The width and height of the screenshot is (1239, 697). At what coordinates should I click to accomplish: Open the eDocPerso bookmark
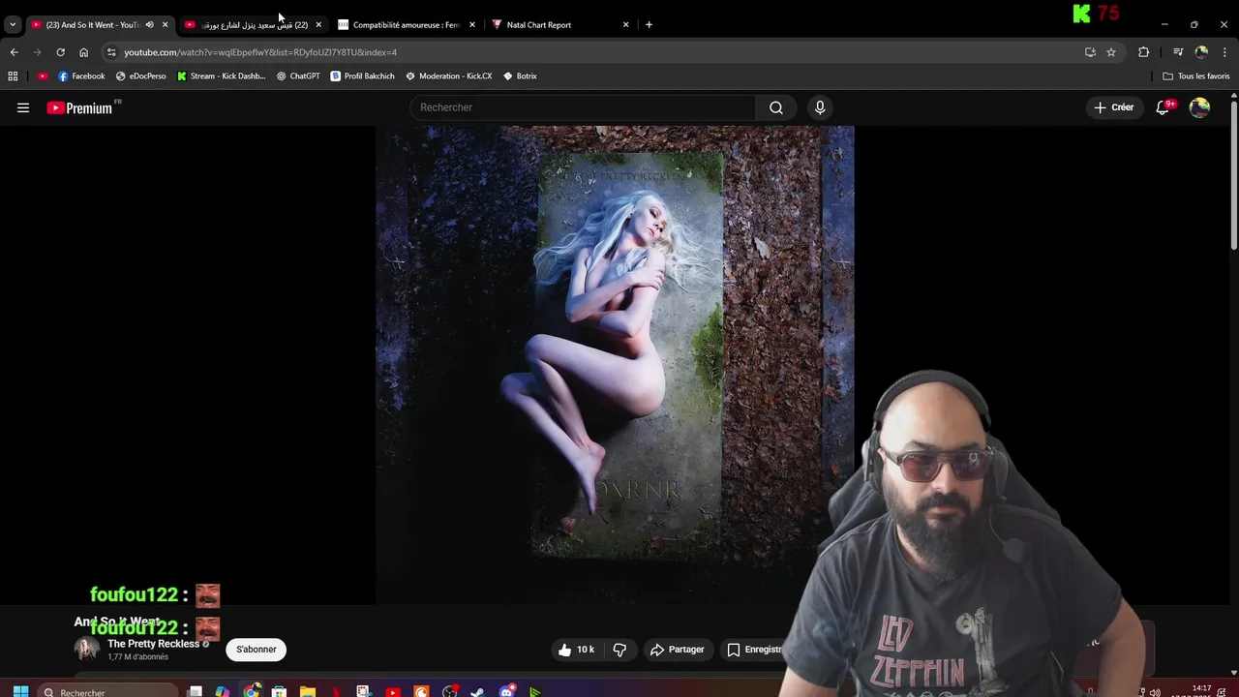(x=140, y=76)
